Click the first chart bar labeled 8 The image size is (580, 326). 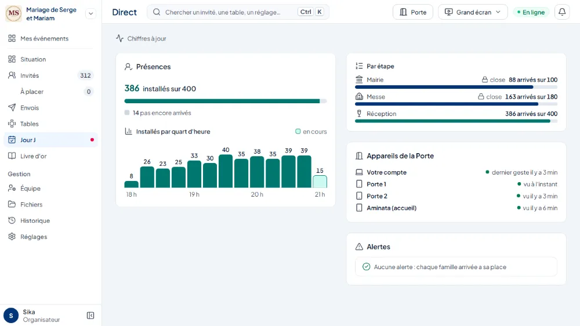[131, 184]
